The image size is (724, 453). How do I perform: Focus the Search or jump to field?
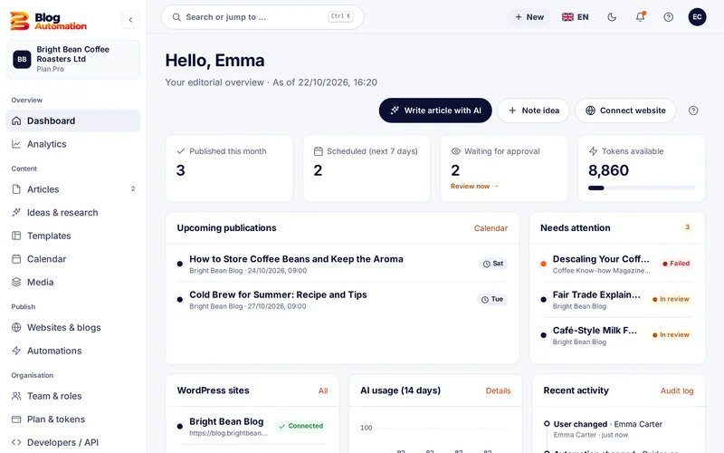coord(262,17)
